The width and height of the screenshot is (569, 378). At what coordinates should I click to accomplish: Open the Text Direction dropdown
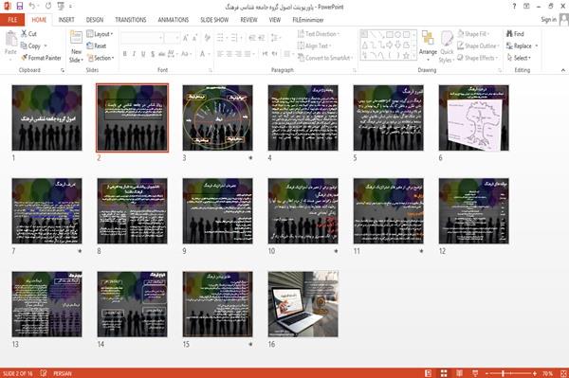click(319, 34)
